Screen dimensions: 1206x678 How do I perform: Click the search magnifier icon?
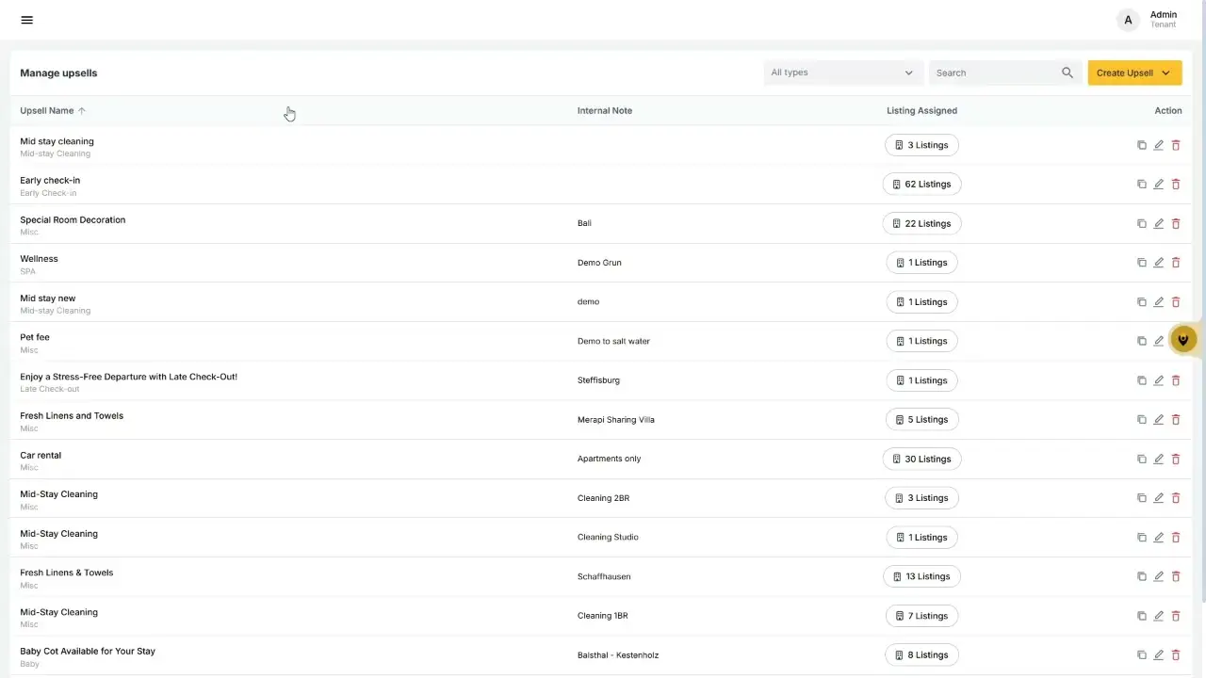pyautogui.click(x=1067, y=73)
